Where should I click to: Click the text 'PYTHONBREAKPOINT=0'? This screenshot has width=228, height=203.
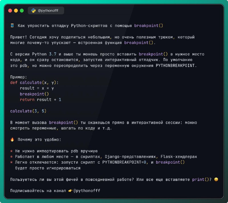tap(124, 162)
